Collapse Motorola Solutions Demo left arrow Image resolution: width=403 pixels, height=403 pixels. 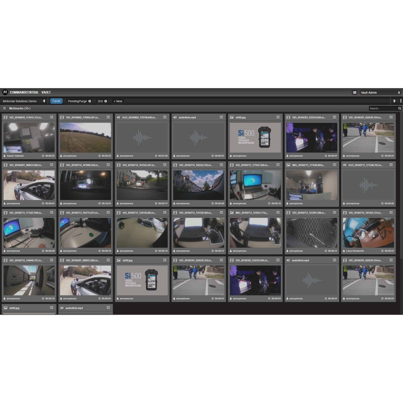(44, 101)
